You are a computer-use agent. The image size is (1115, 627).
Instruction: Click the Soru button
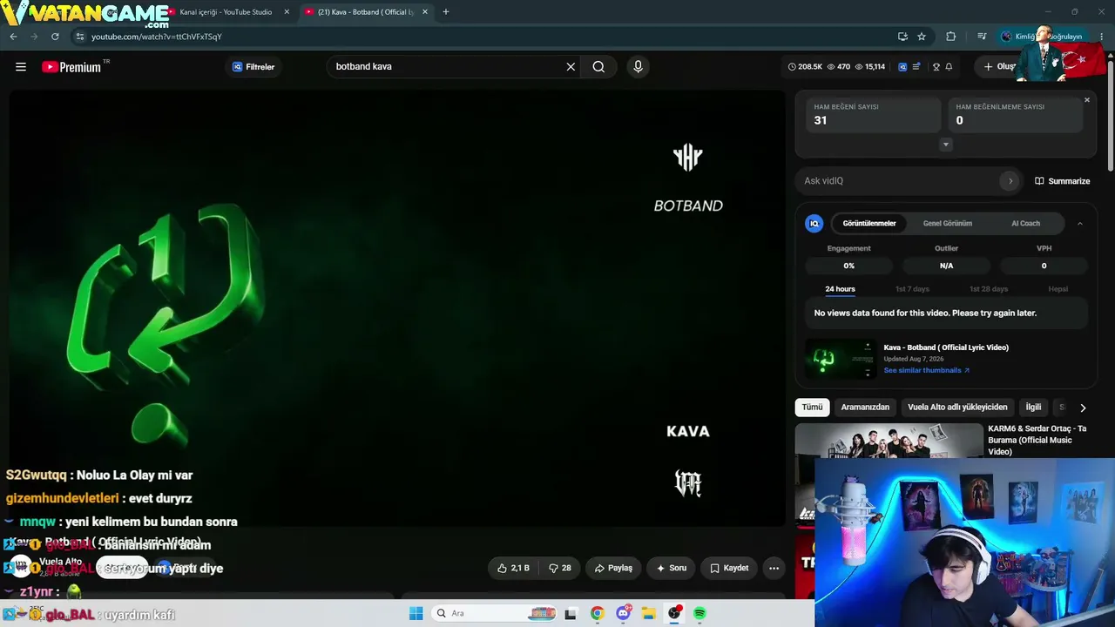[x=671, y=569]
